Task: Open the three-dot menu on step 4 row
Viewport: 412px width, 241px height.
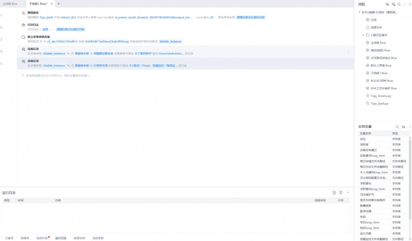Action: coord(348,51)
